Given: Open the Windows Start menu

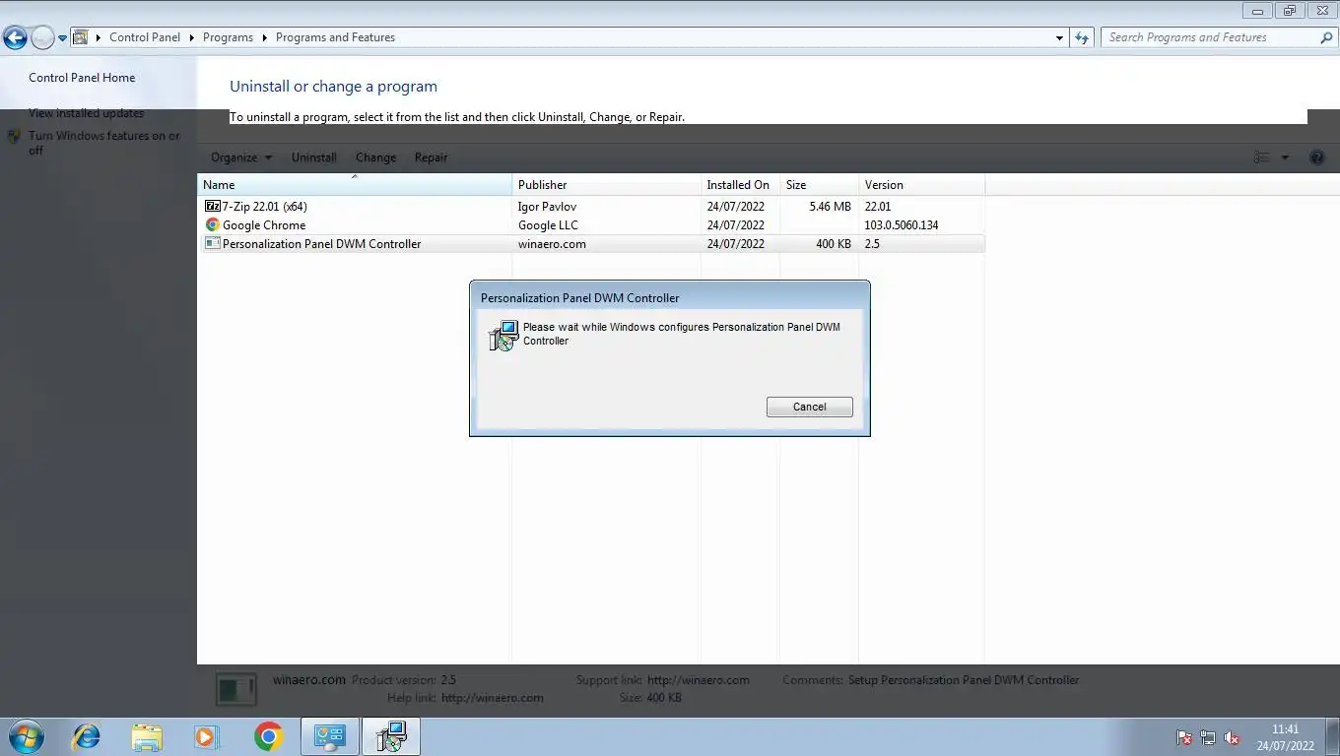Looking at the screenshot, I should coord(25,736).
